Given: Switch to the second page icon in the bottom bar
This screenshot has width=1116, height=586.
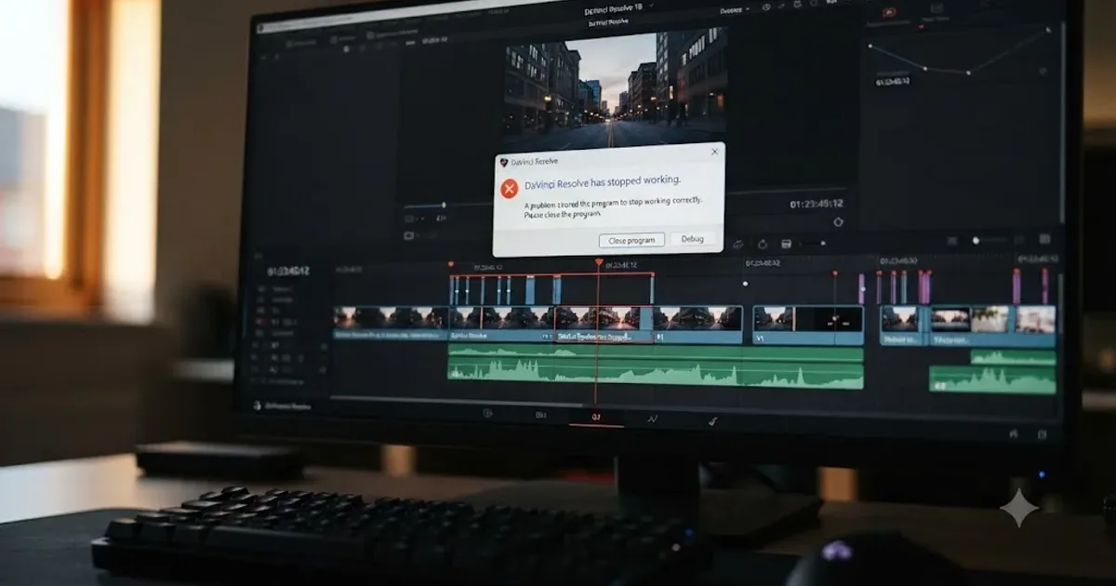Looking at the screenshot, I should (541, 416).
